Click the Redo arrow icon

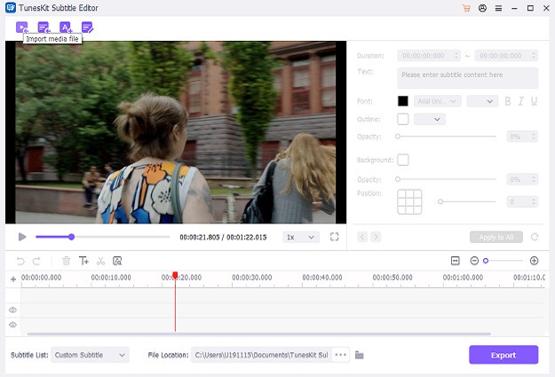(x=36, y=262)
